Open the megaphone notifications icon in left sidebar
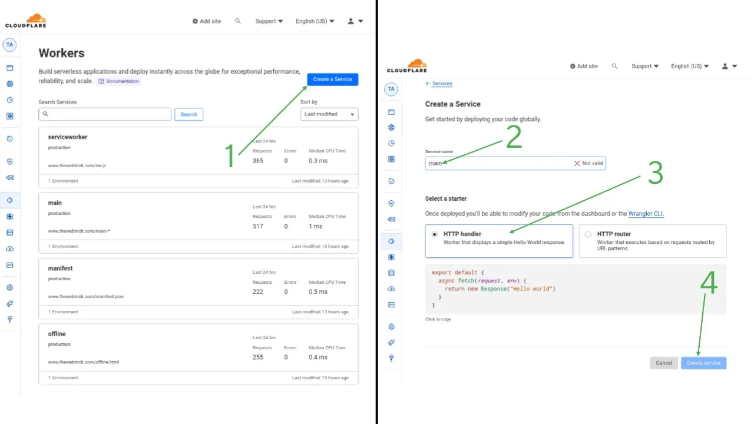The height and width of the screenshot is (424, 754). point(9,304)
